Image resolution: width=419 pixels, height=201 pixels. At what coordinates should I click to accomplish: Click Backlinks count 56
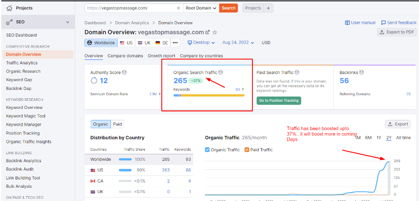pos(344,81)
